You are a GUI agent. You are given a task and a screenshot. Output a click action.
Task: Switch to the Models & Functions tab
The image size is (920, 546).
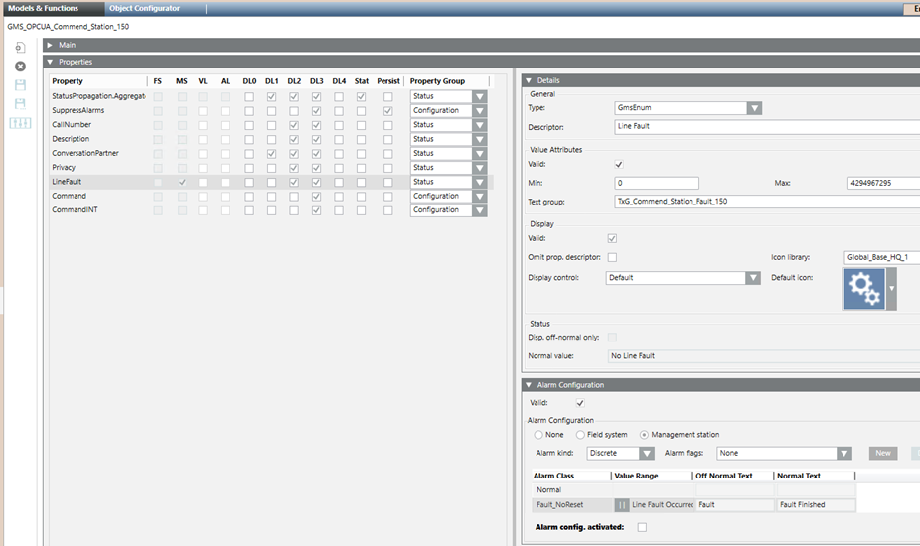click(44, 8)
